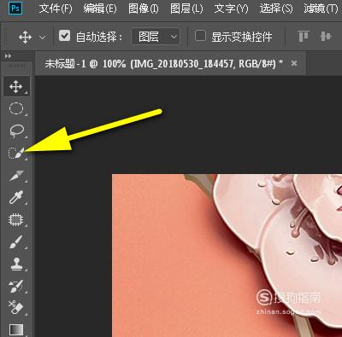Viewport: 342px width, 337px height.
Task: Select the Background Eraser tool
Action: point(16,308)
